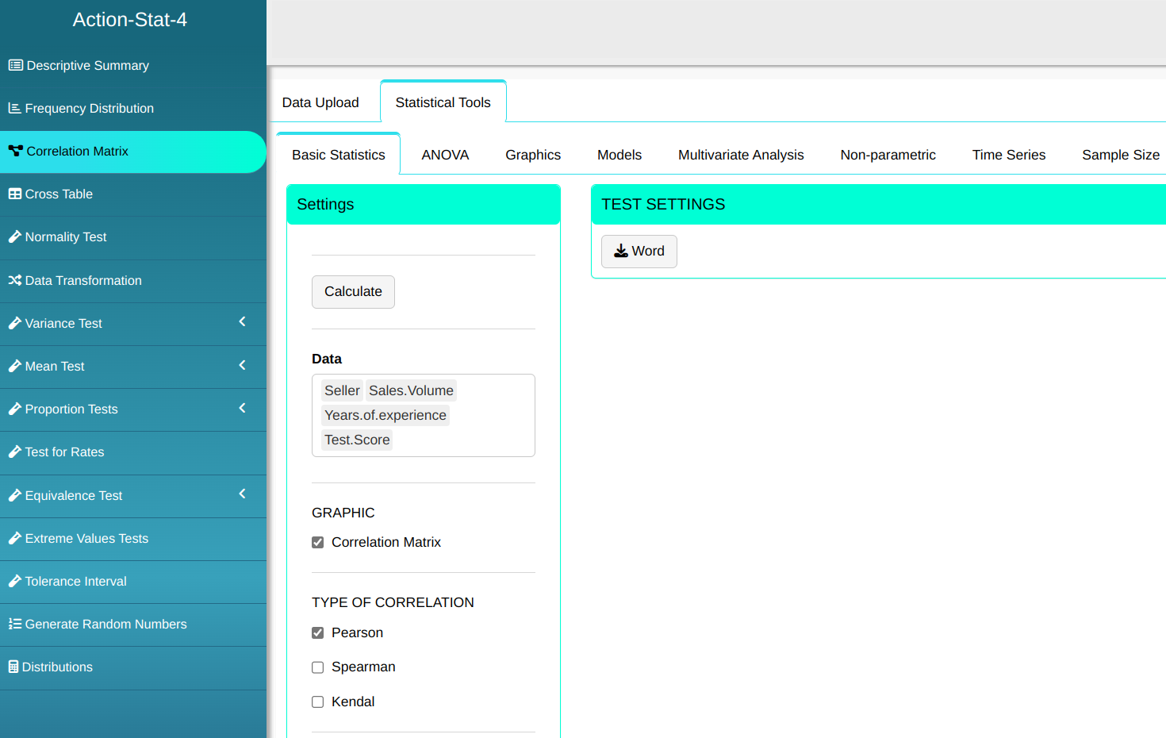Download results with the Word button

click(x=639, y=252)
